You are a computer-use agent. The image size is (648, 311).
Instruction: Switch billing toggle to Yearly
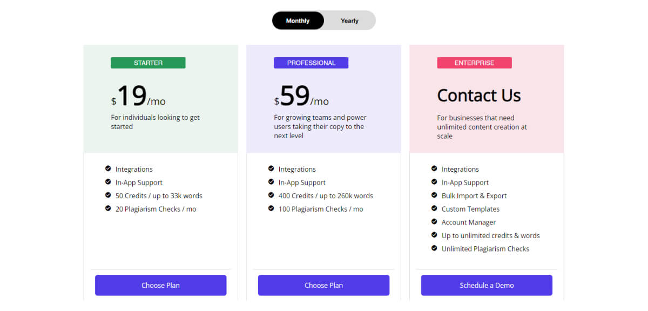click(x=349, y=21)
